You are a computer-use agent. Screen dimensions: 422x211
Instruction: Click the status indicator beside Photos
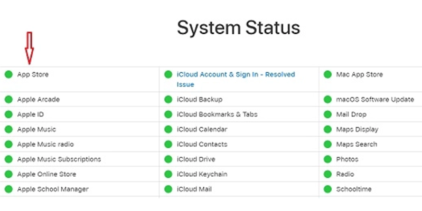[x=327, y=159]
